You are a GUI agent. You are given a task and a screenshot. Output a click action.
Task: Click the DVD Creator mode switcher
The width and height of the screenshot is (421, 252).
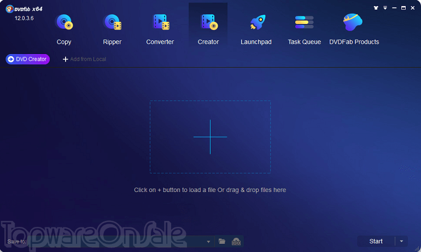click(x=28, y=59)
